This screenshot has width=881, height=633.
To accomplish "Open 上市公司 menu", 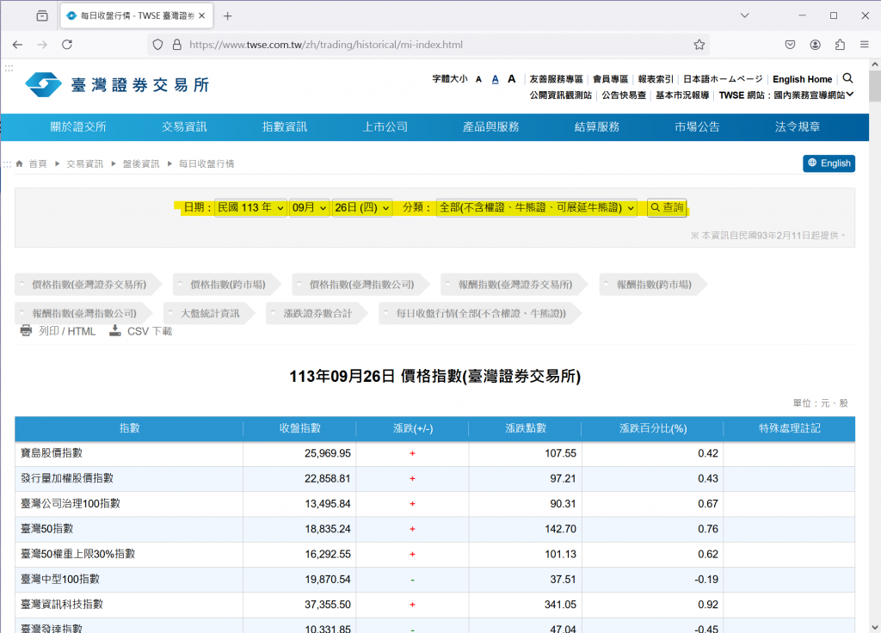I will 385,127.
